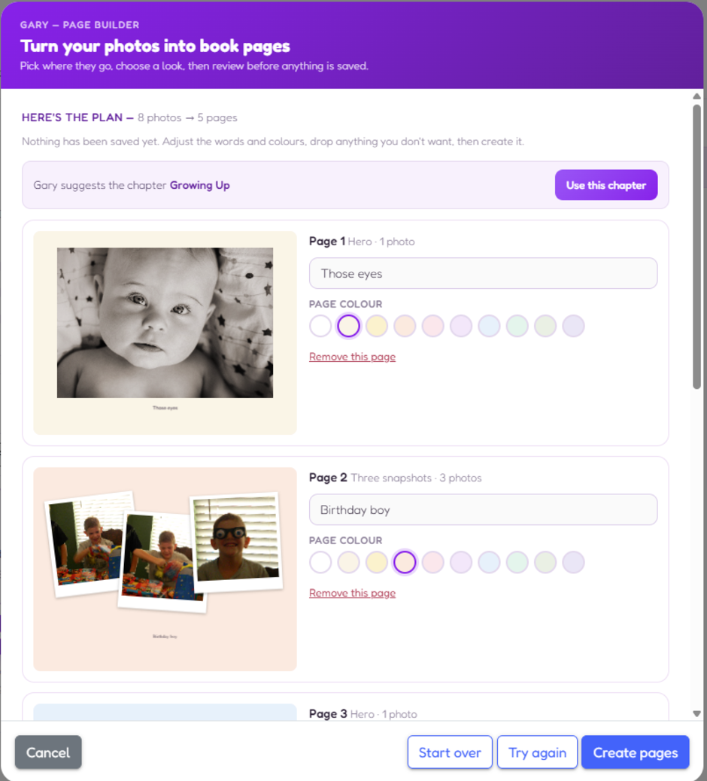Select mint green page colour for Page 2
This screenshot has width=707, height=781.
click(517, 562)
